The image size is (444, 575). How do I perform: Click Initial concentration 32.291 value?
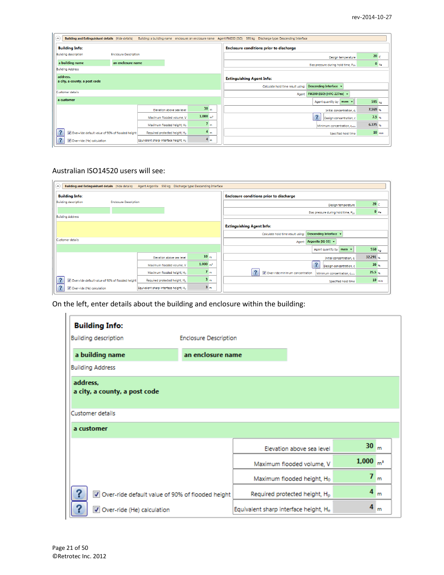[x=367, y=257]
